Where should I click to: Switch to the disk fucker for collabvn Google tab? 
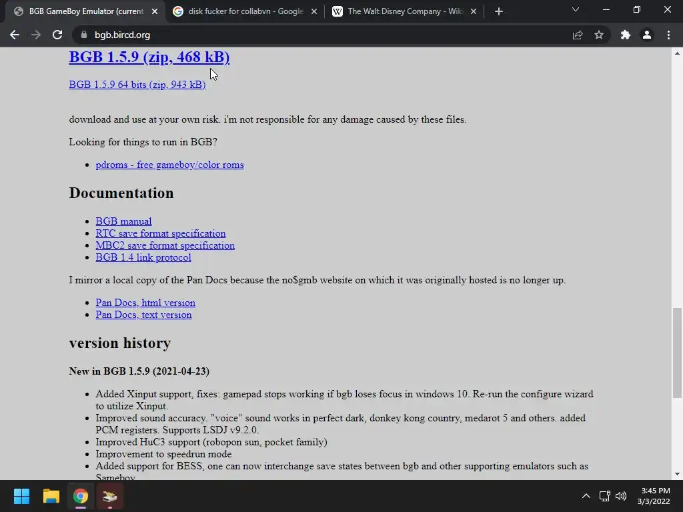(245, 11)
